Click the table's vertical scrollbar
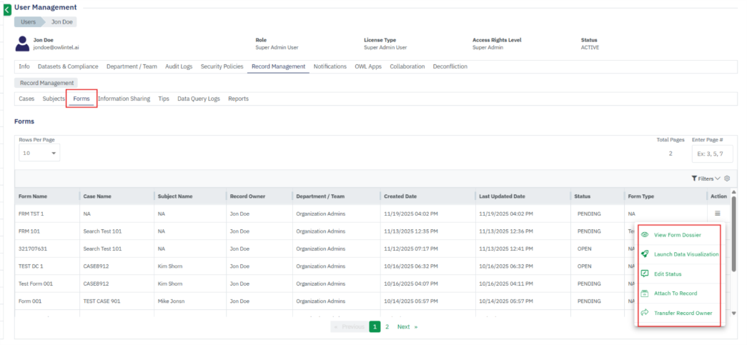 tap(733, 236)
